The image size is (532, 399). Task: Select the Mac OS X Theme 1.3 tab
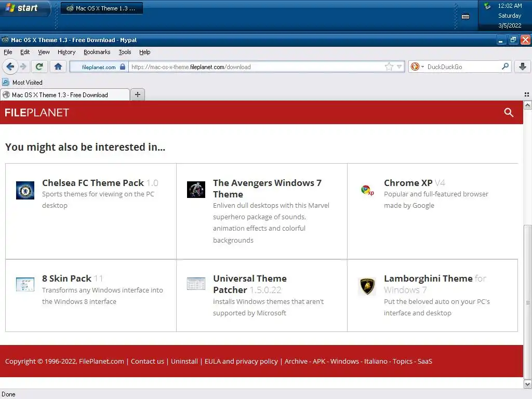pyautogui.click(x=64, y=95)
